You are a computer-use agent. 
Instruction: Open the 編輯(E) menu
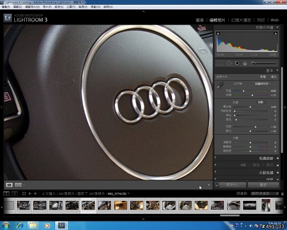[x=17, y=7]
